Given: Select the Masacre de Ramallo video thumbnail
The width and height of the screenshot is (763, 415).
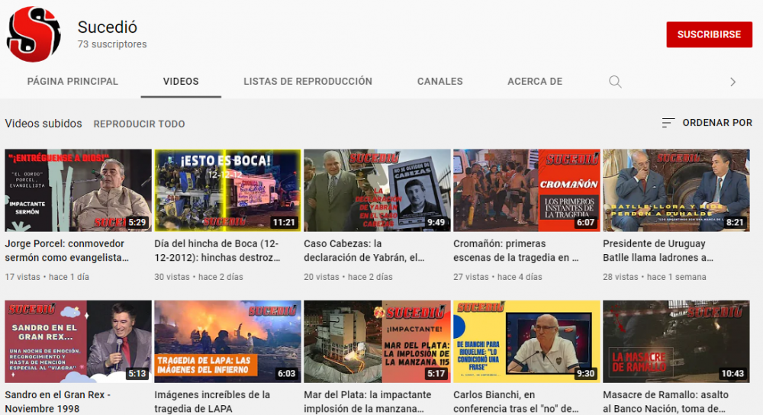Looking at the screenshot, I should point(676,341).
